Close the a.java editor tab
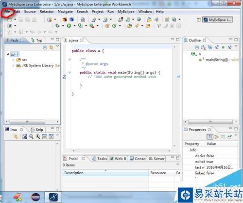 coord(82,40)
